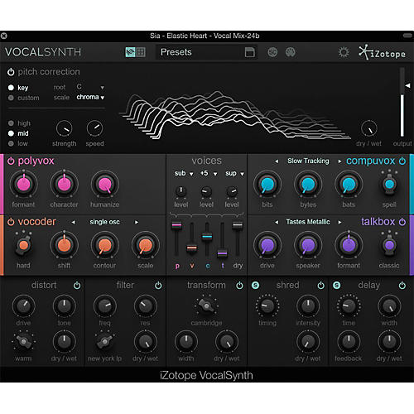Screen dimensions: 414x414
Task: Switch to auto mode view icon
Action: (x=130, y=52)
